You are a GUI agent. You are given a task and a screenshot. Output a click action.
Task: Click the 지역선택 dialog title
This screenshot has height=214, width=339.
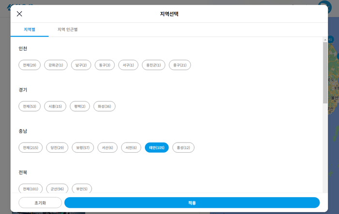169,14
